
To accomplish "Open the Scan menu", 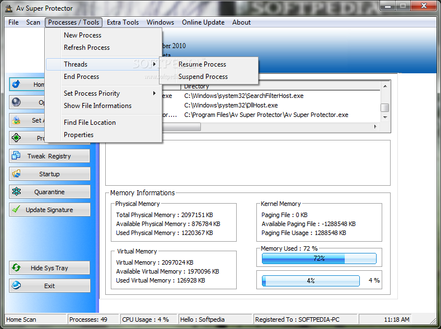I will (33, 22).
